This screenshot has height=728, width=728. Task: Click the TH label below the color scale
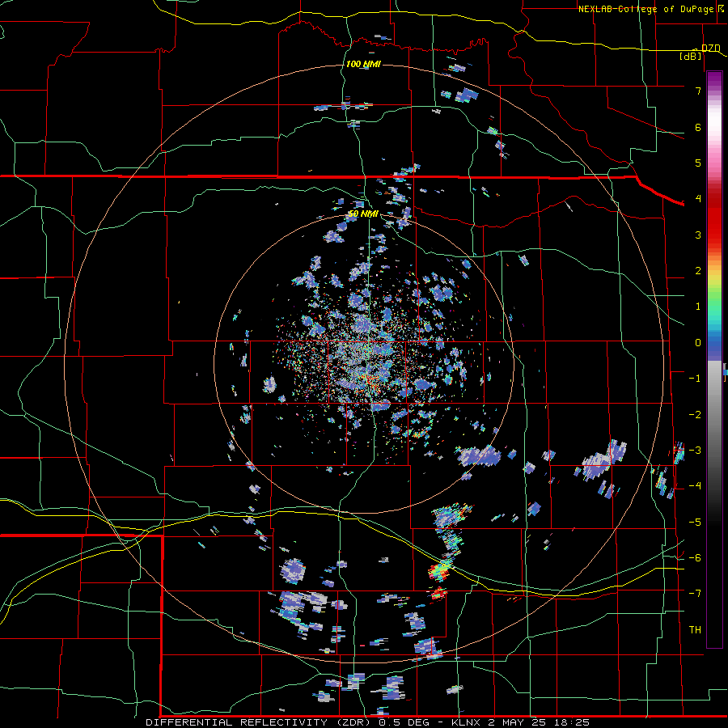tap(695, 630)
